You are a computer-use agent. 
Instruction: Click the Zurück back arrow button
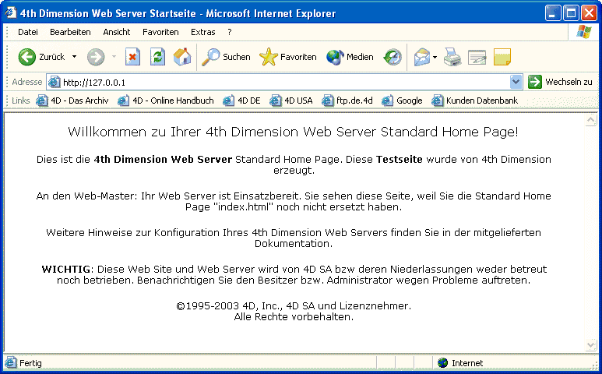[x=41, y=57]
